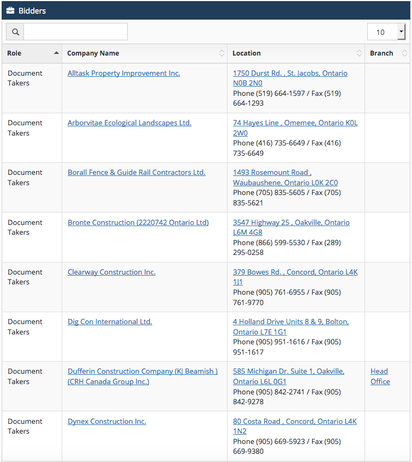Open Dig Con International Ltd. link
The height and width of the screenshot is (462, 412).
[x=110, y=322]
